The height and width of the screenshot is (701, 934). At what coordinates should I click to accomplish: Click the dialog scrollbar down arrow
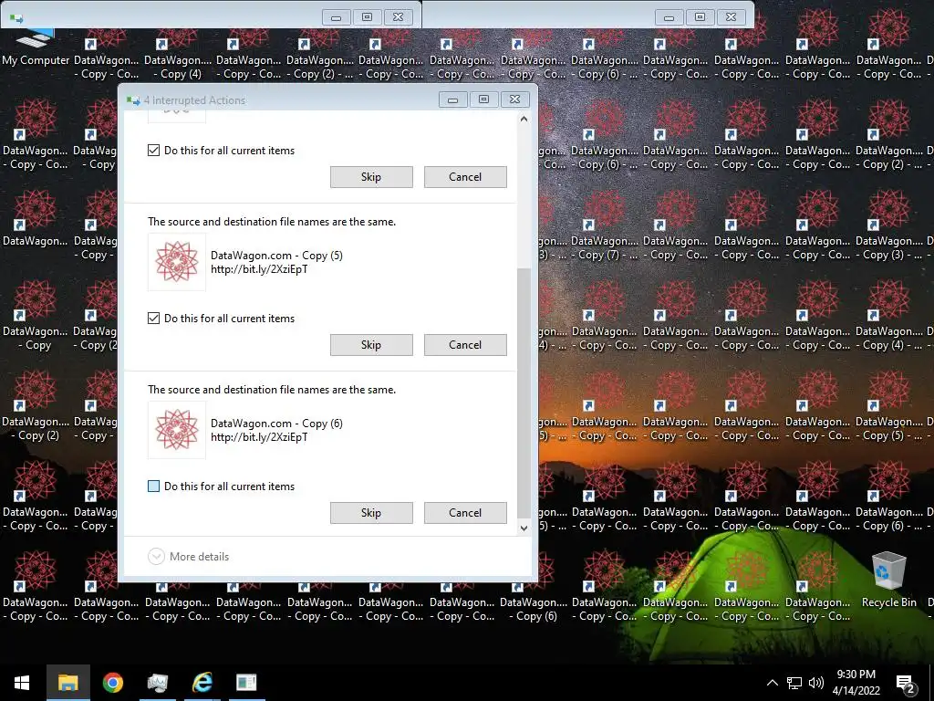click(x=524, y=528)
